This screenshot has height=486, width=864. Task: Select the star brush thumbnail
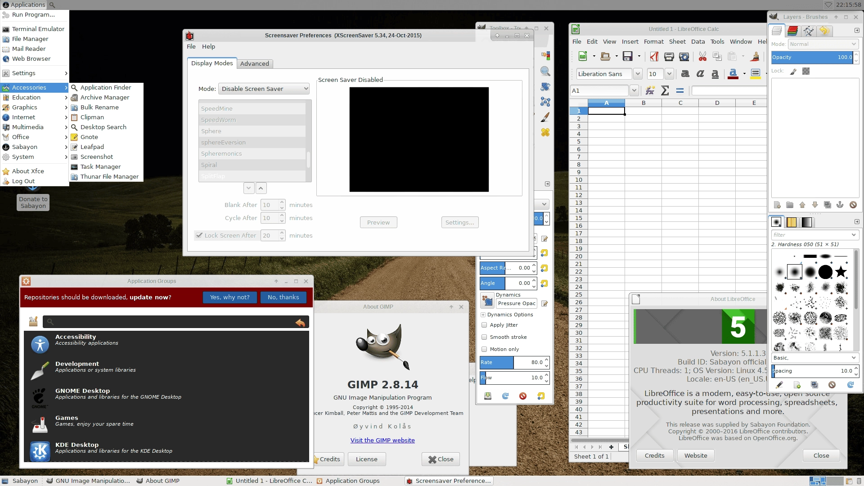(x=841, y=272)
